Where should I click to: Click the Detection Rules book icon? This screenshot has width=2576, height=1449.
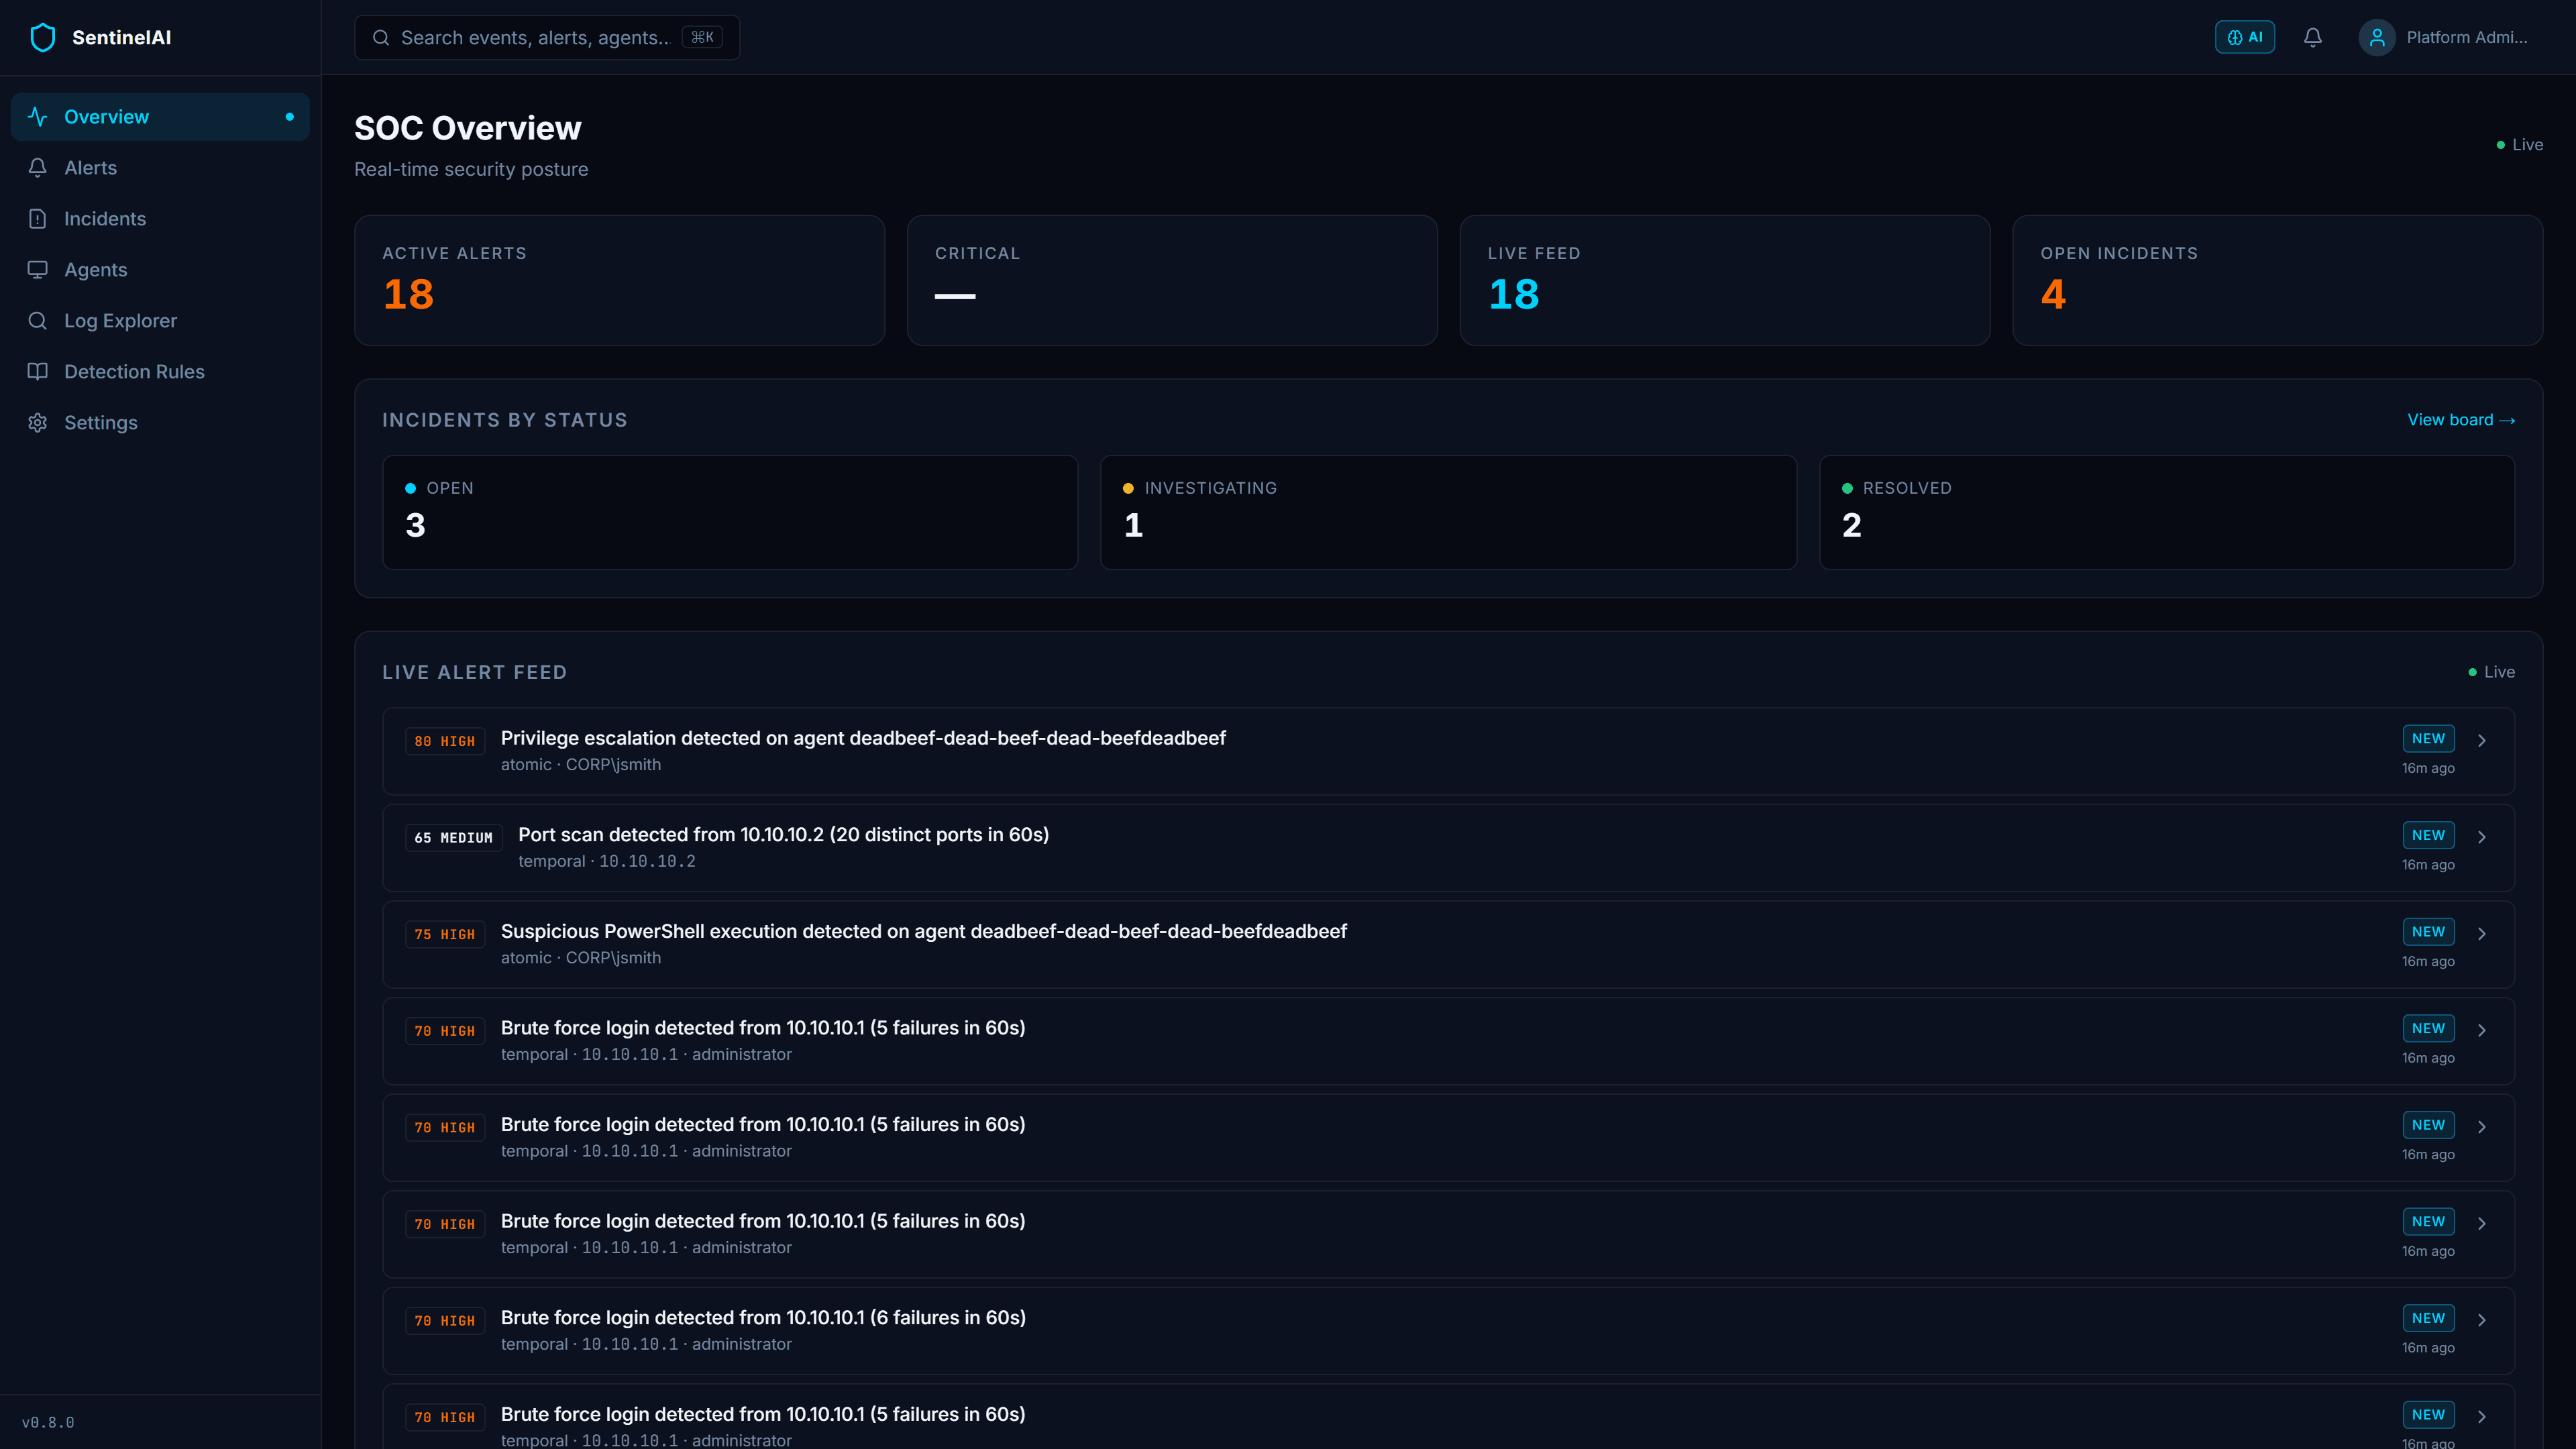coord(38,372)
